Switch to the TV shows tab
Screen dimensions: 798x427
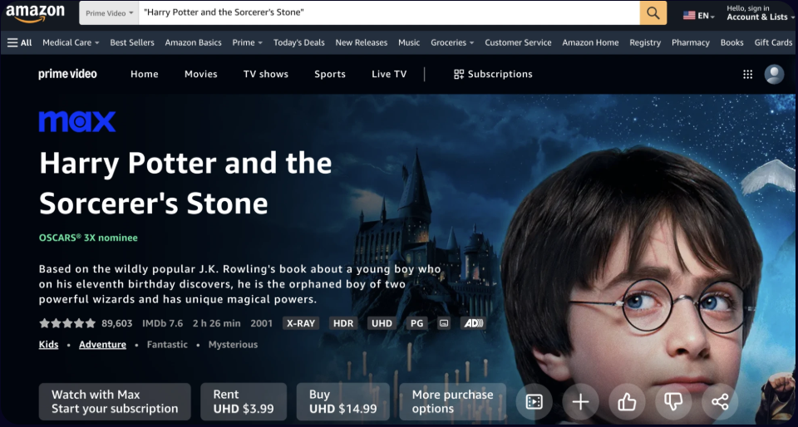tap(266, 74)
